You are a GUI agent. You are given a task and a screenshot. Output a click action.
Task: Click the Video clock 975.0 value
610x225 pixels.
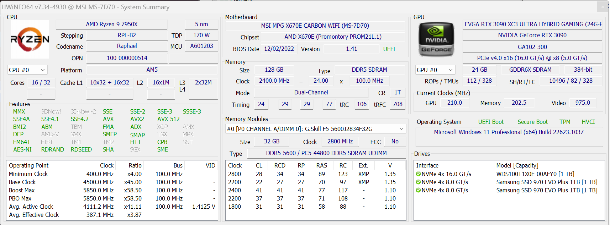[583, 103]
